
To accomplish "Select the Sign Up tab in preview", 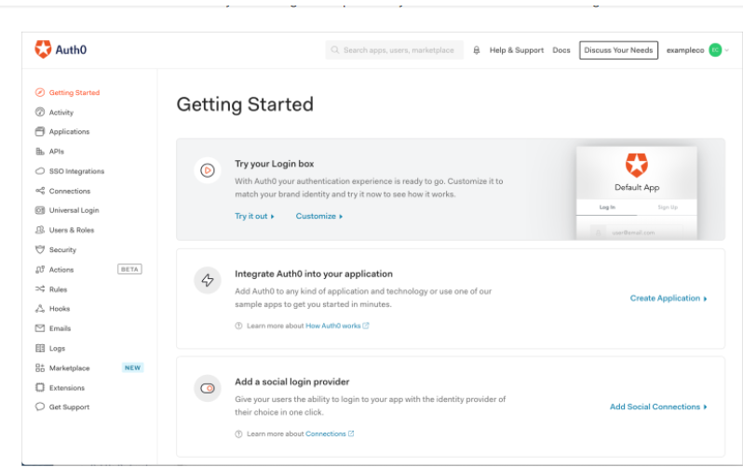I will tap(667, 207).
